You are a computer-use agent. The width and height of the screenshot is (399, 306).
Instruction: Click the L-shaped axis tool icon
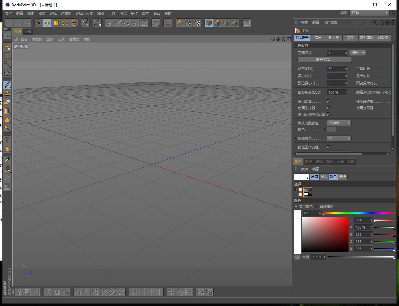[168, 23]
